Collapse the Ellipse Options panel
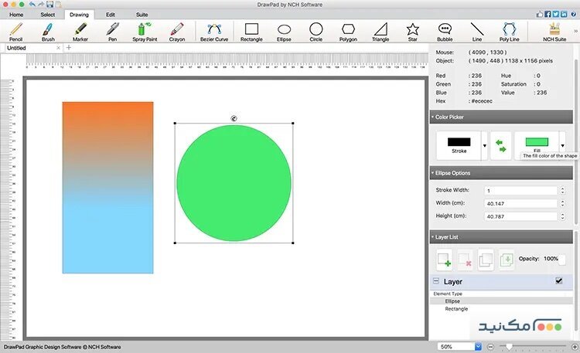 (432, 173)
